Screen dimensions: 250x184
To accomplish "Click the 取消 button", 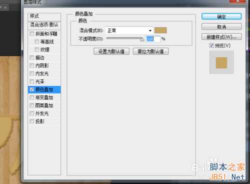I will click(x=221, y=27).
